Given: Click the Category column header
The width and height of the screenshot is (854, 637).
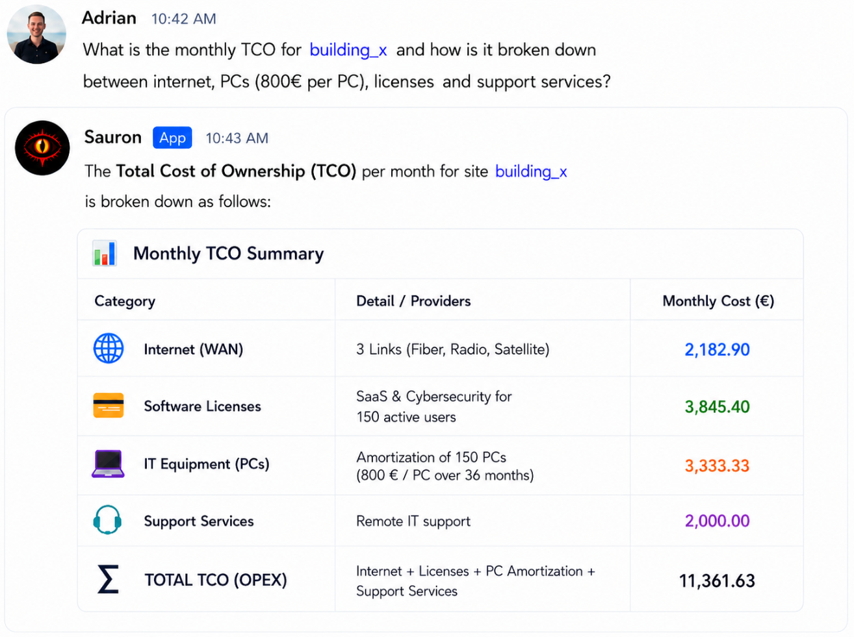Looking at the screenshot, I should coord(125,301).
